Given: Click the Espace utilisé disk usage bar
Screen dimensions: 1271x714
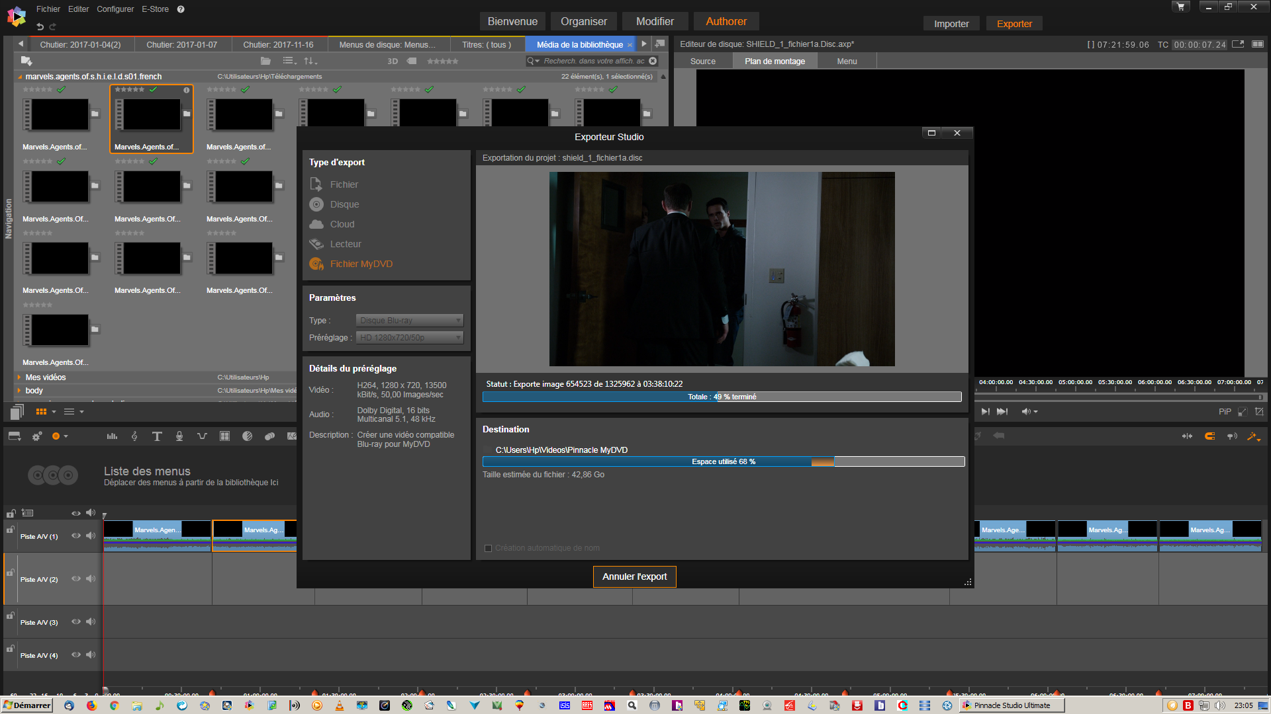Looking at the screenshot, I should click(724, 461).
